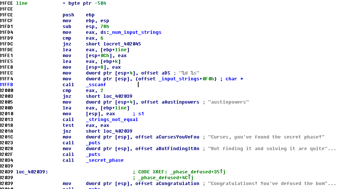Click 'aCongratulation' offset reference
This screenshot has height=189, width=358.
pos(178,184)
